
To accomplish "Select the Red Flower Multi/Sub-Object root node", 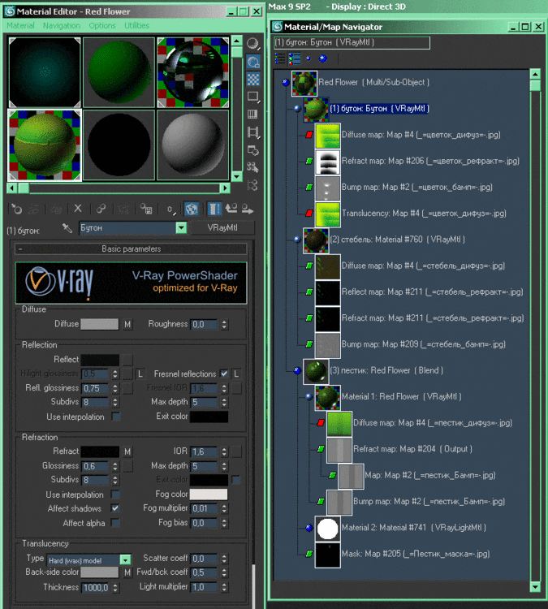I will coord(373,82).
